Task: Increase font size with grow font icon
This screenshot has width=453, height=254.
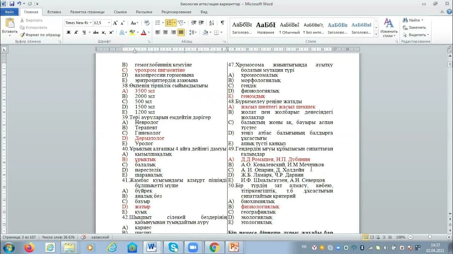Action: [x=116, y=23]
